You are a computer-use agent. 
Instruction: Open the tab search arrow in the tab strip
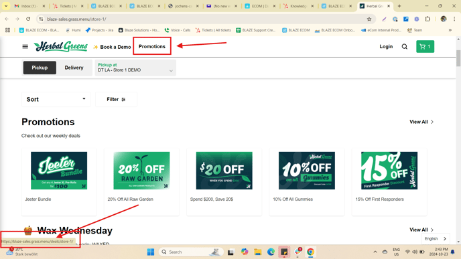(6, 6)
